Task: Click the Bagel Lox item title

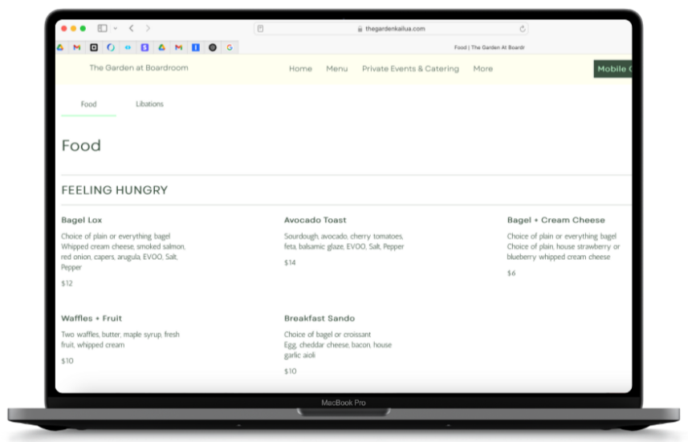Action: click(82, 220)
